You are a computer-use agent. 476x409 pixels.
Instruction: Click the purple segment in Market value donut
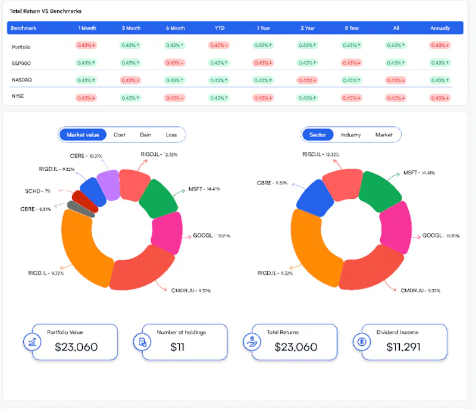(109, 185)
